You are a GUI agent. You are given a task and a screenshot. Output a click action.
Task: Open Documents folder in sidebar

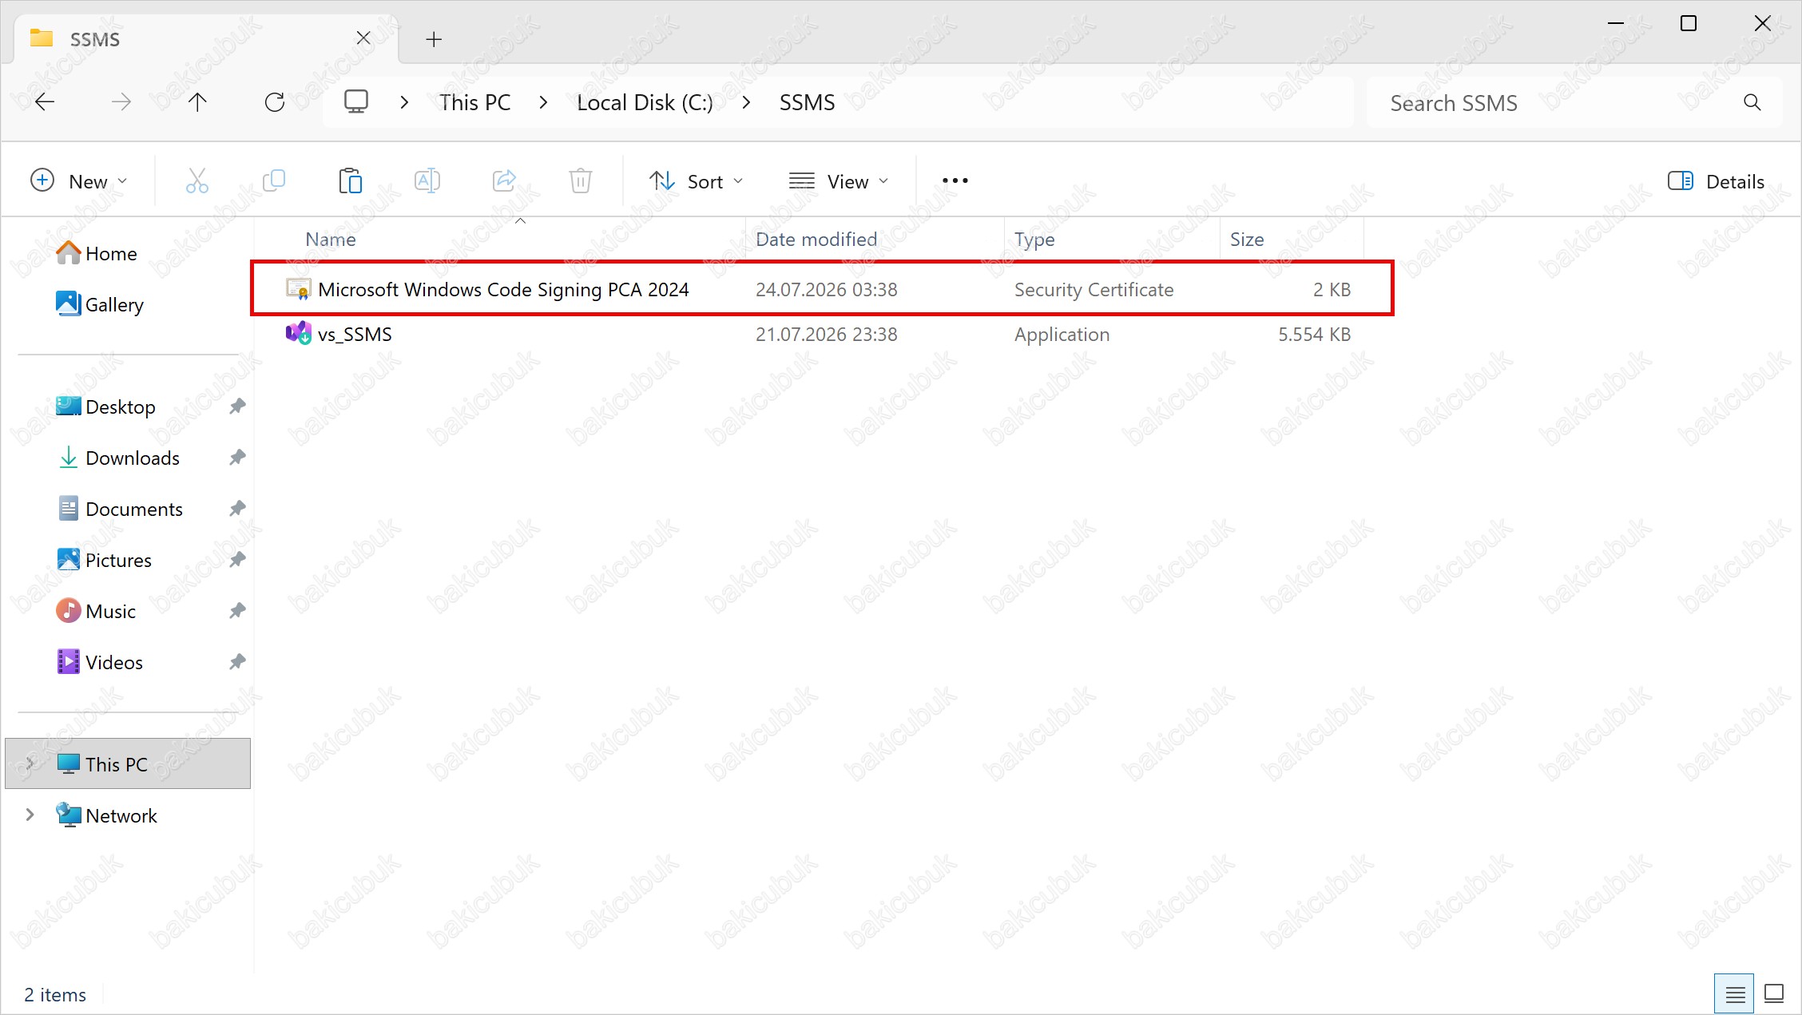pyautogui.click(x=120, y=509)
